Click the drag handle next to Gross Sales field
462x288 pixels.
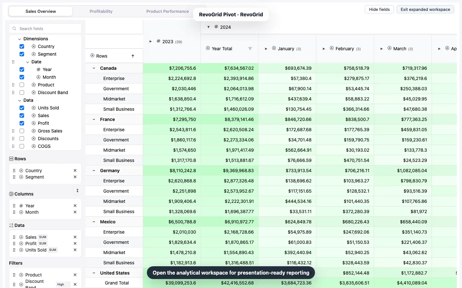tap(13, 131)
